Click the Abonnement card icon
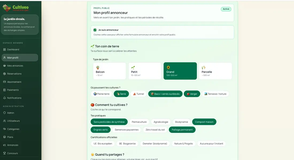Image resolution: width=294 pixels, height=160 pixels. coord(5,82)
